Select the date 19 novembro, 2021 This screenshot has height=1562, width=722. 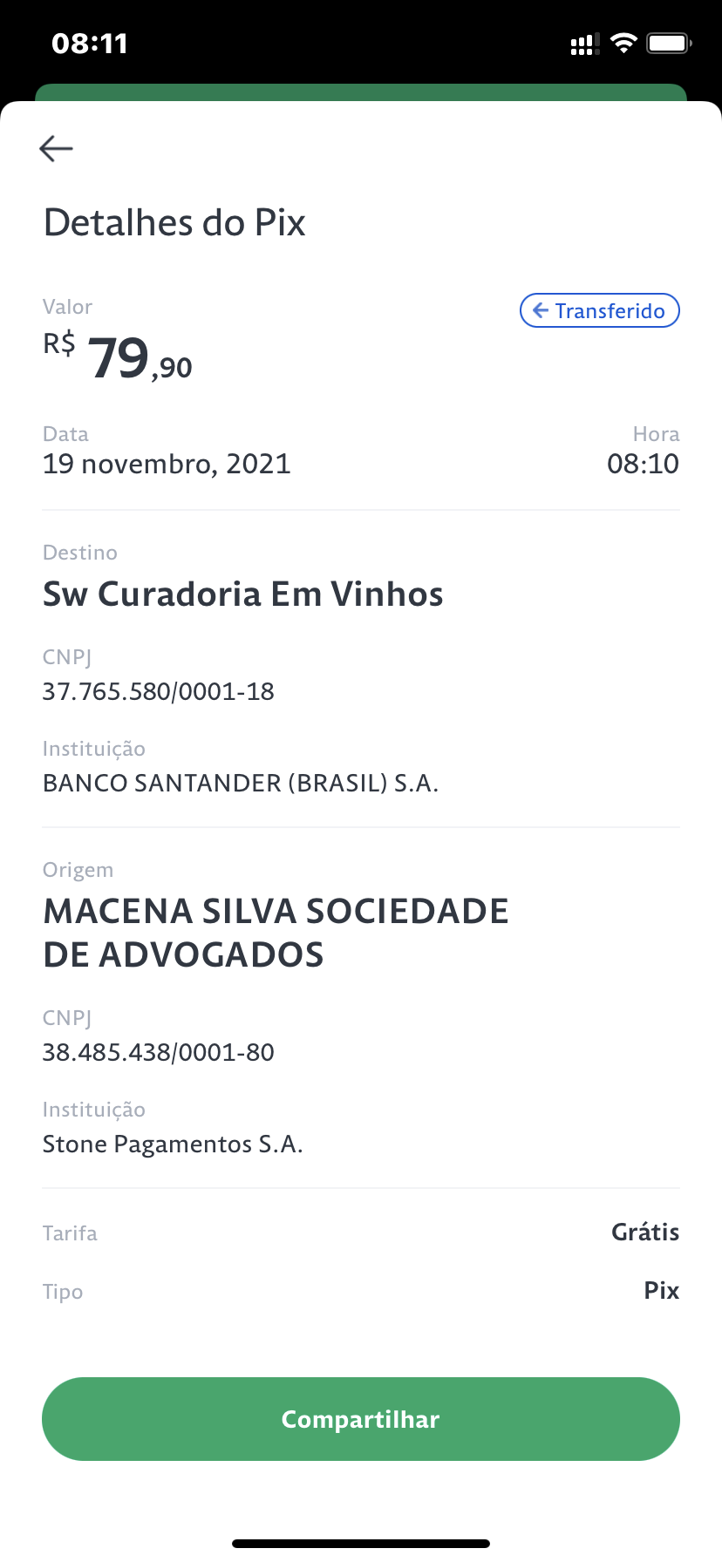coord(167,464)
